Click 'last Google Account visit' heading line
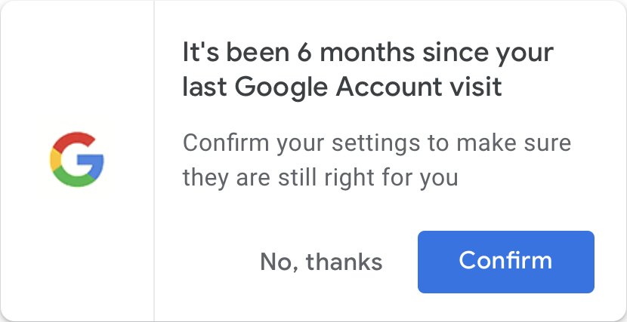 point(342,87)
